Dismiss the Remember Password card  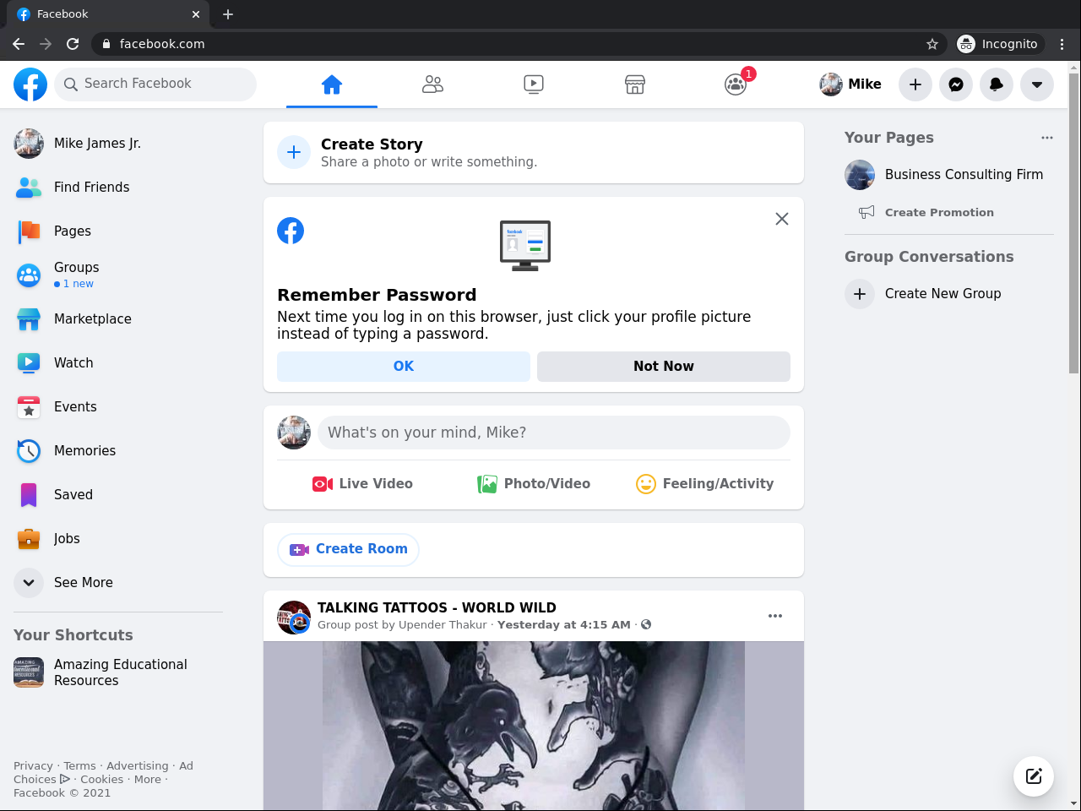782,219
